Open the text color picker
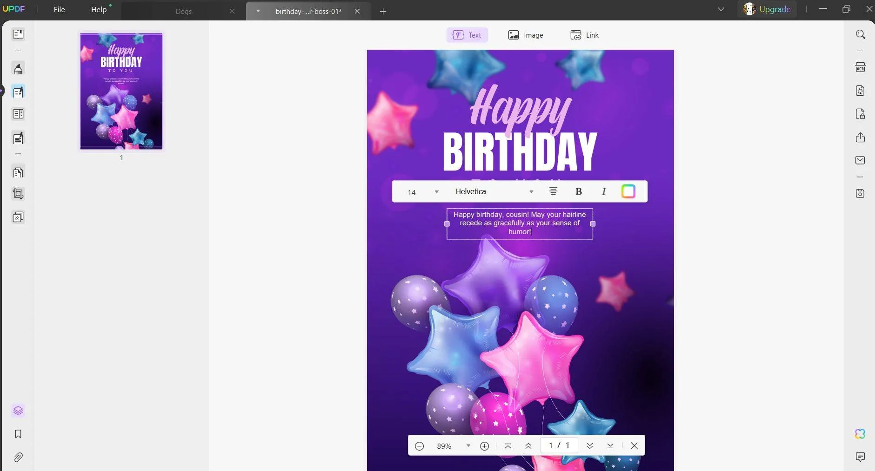This screenshot has height=471, width=875. 628,191
